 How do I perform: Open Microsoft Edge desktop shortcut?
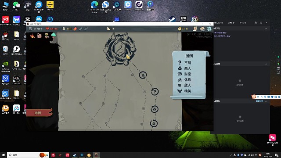pos(94,7)
